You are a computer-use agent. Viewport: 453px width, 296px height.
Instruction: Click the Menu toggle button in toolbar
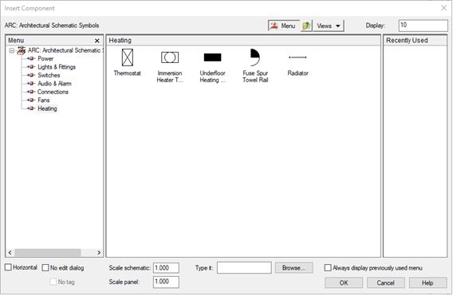coord(283,26)
